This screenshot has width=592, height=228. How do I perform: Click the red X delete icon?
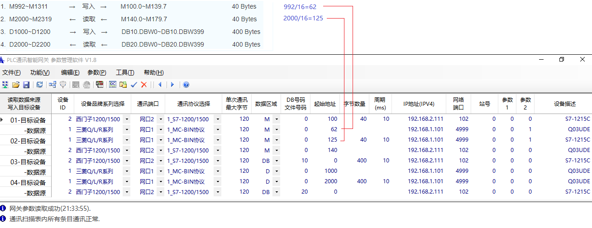tap(144, 85)
